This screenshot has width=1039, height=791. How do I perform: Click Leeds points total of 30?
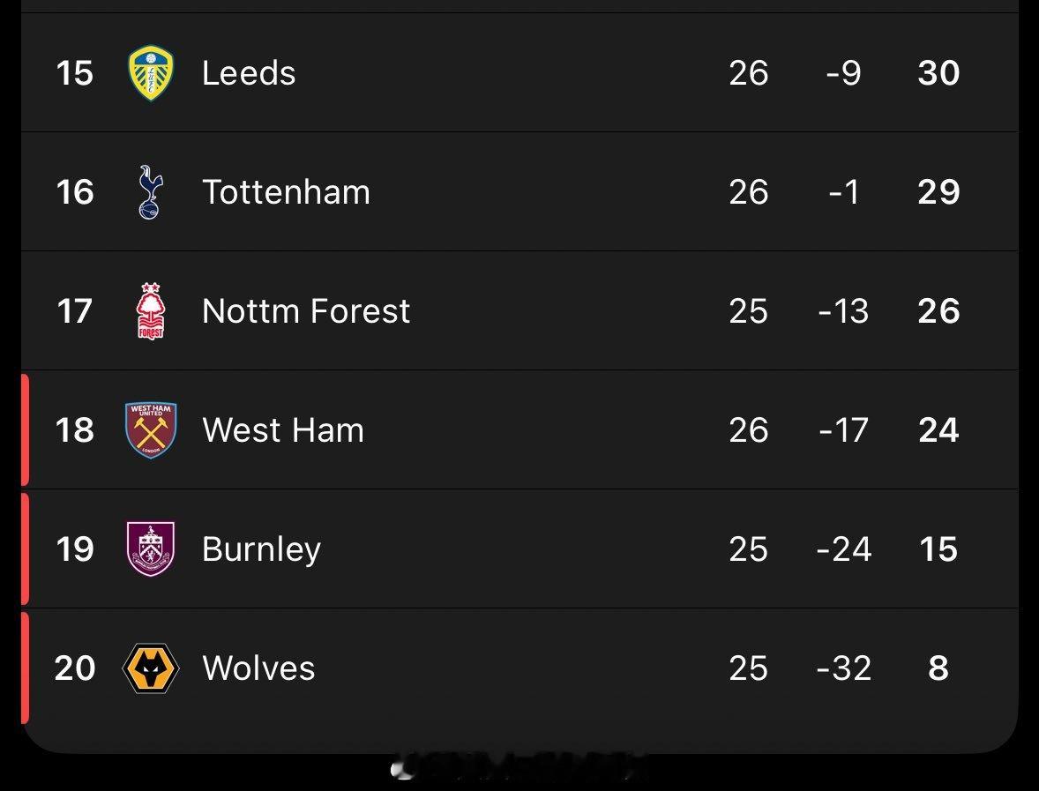[938, 73]
